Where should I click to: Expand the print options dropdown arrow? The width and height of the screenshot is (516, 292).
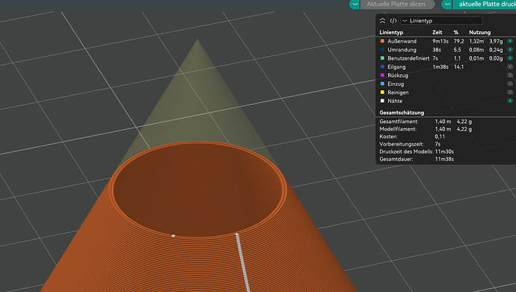click(447, 4)
